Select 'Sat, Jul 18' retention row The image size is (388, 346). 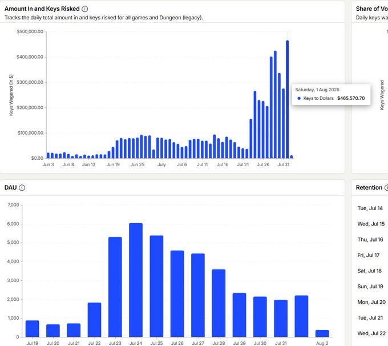pyautogui.click(x=369, y=271)
